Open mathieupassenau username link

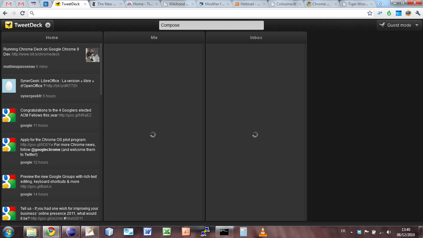click(19, 67)
